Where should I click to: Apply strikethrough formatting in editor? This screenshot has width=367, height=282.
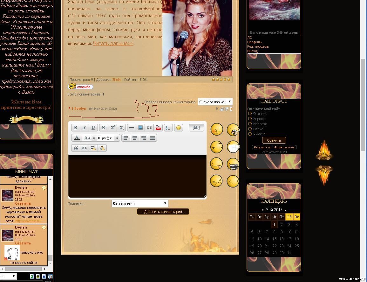[x=103, y=128]
